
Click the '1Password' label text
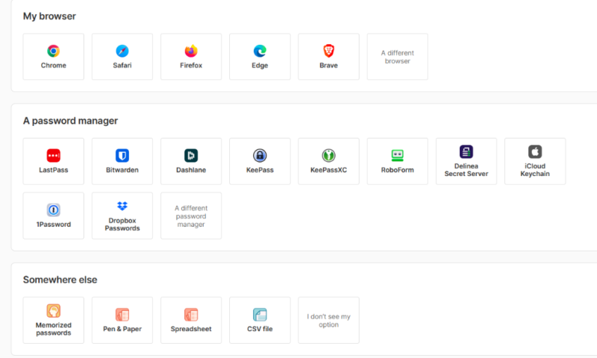[53, 224]
